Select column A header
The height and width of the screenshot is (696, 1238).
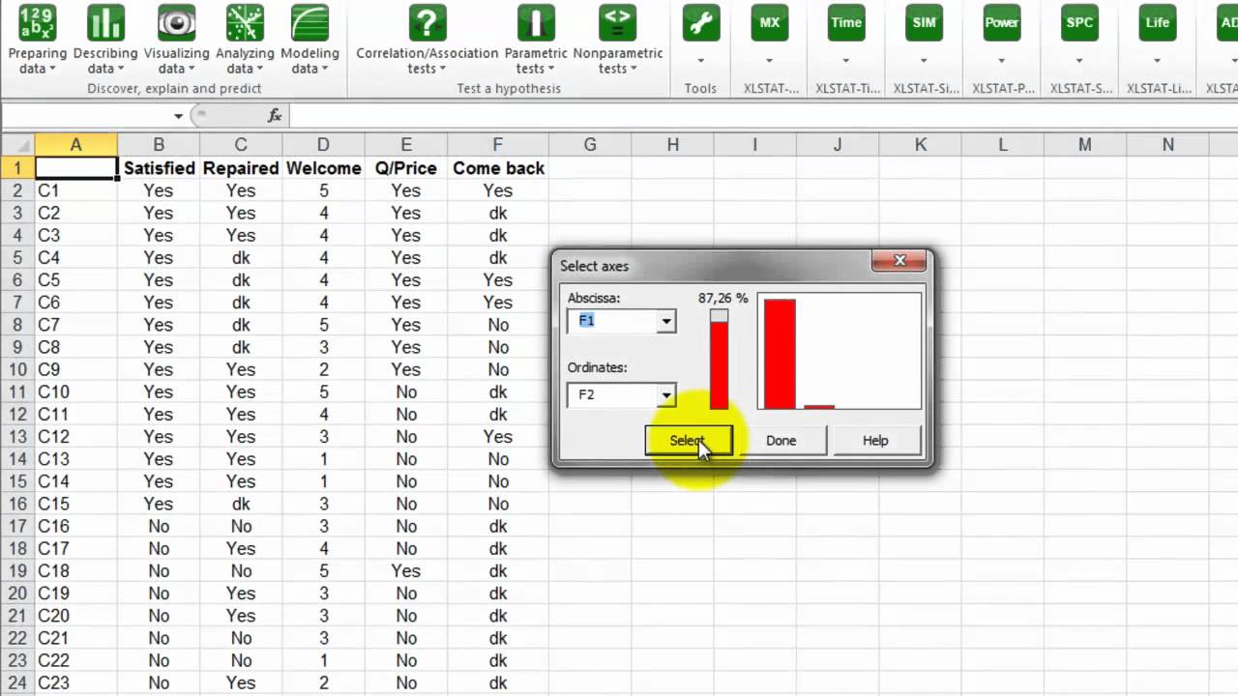(x=75, y=145)
